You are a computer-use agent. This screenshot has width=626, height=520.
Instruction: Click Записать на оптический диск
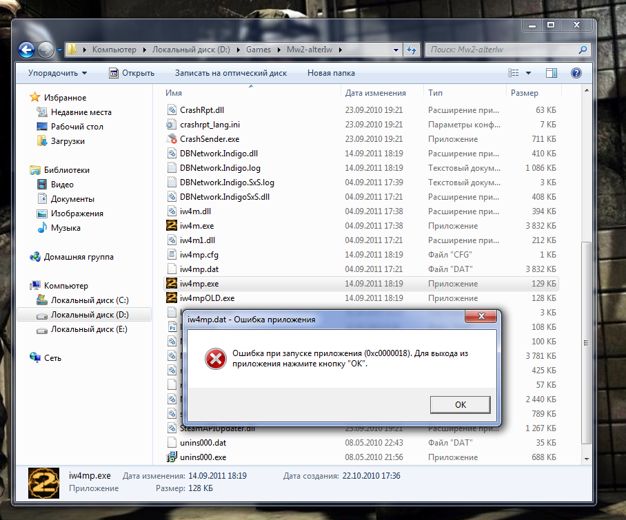231,73
